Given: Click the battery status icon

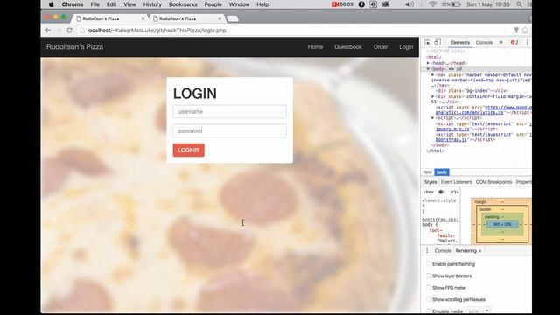Looking at the screenshot, I should point(456,4).
